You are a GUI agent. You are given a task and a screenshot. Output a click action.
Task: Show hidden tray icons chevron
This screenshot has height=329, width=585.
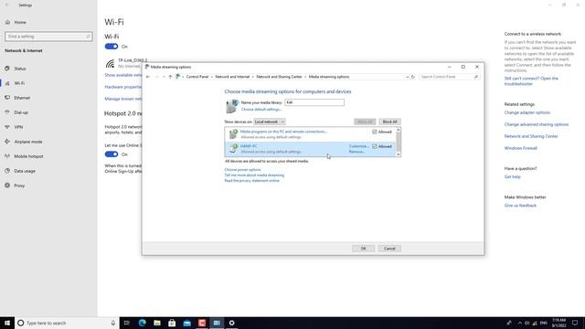519,323
